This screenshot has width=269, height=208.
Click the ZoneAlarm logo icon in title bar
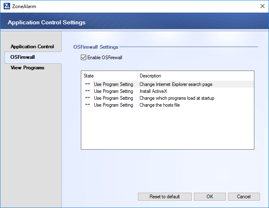coord(7,6)
